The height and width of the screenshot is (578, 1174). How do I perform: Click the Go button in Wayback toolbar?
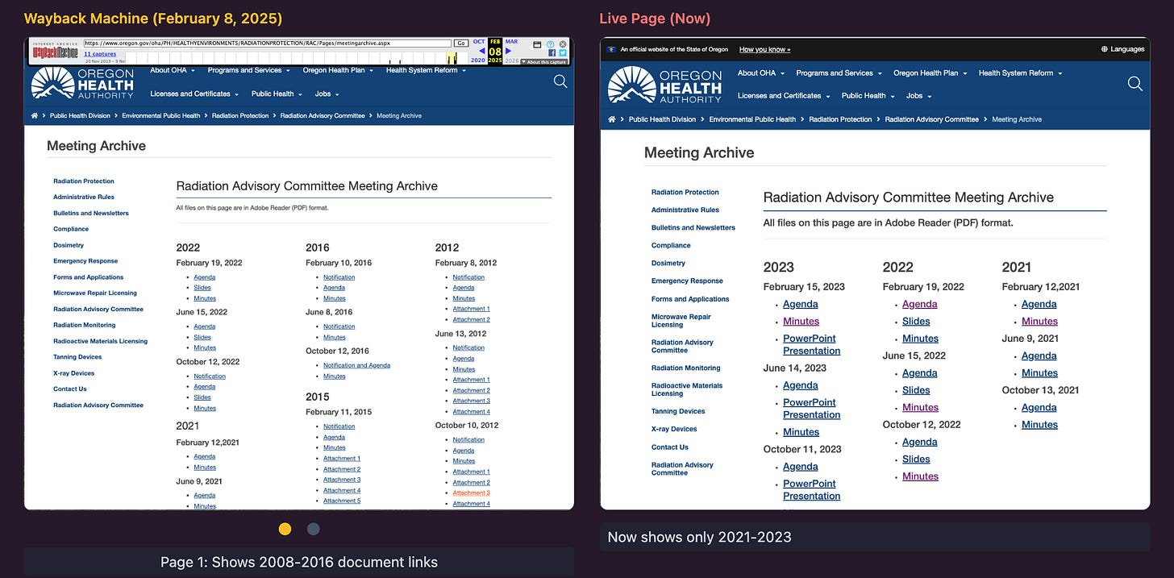pyautogui.click(x=461, y=43)
